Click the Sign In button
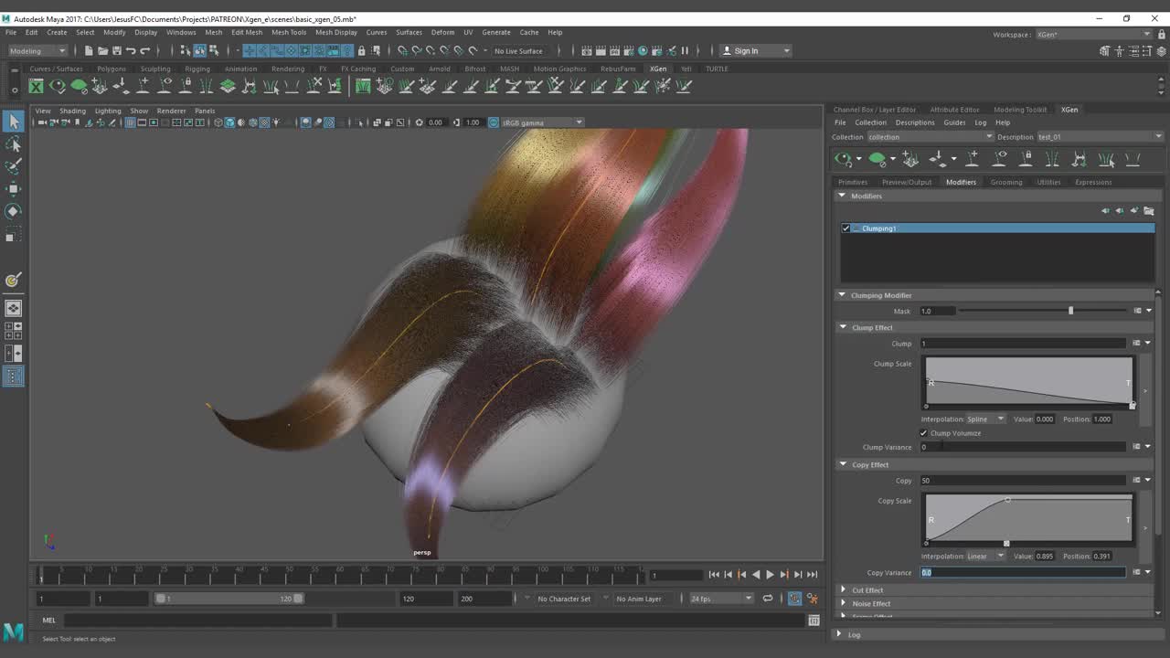 (745, 51)
